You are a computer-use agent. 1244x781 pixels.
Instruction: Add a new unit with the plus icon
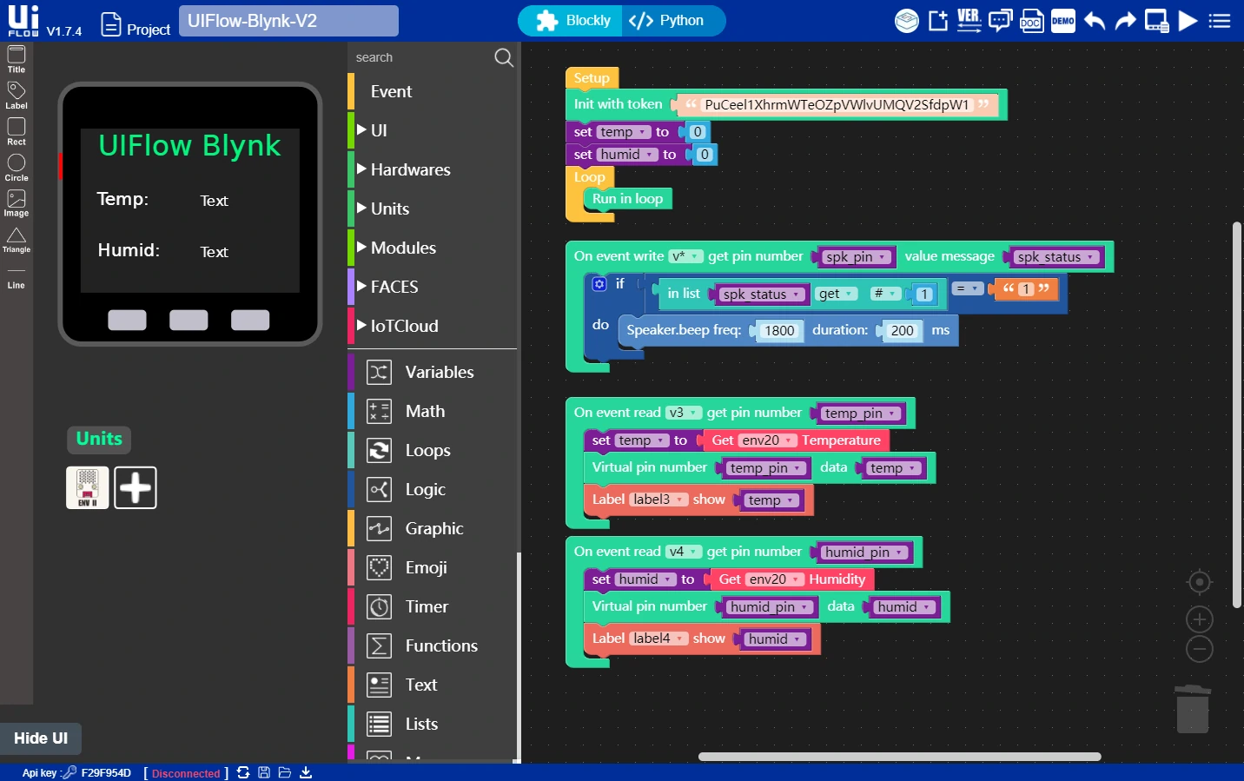click(136, 487)
